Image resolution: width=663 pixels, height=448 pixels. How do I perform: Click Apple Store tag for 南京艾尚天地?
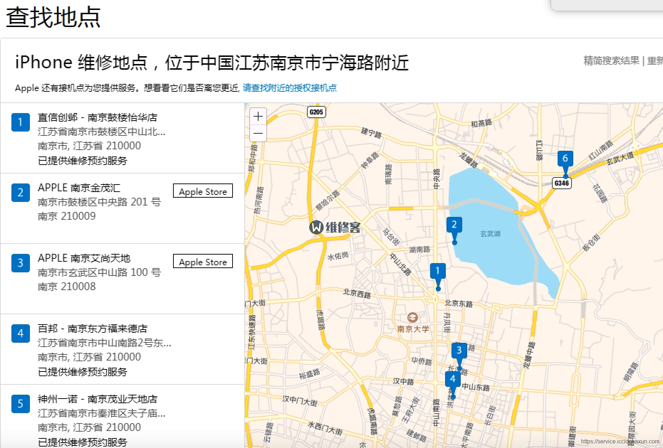[203, 261]
